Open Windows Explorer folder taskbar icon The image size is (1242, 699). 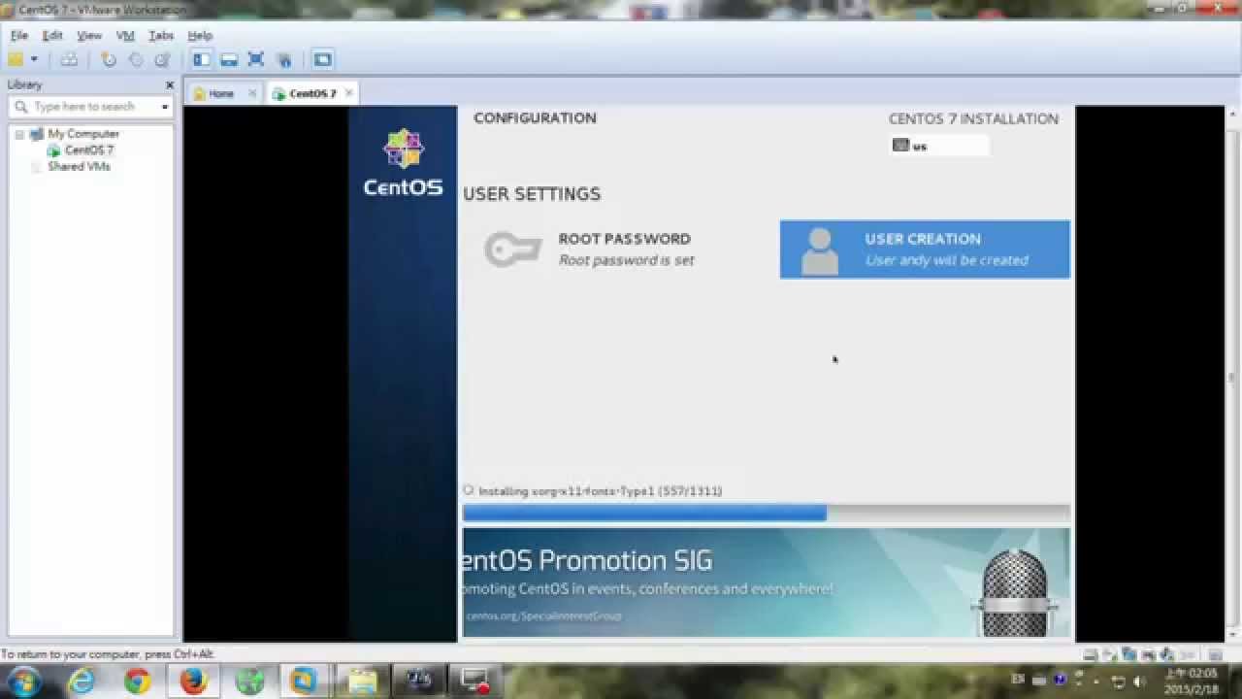pyautogui.click(x=363, y=682)
